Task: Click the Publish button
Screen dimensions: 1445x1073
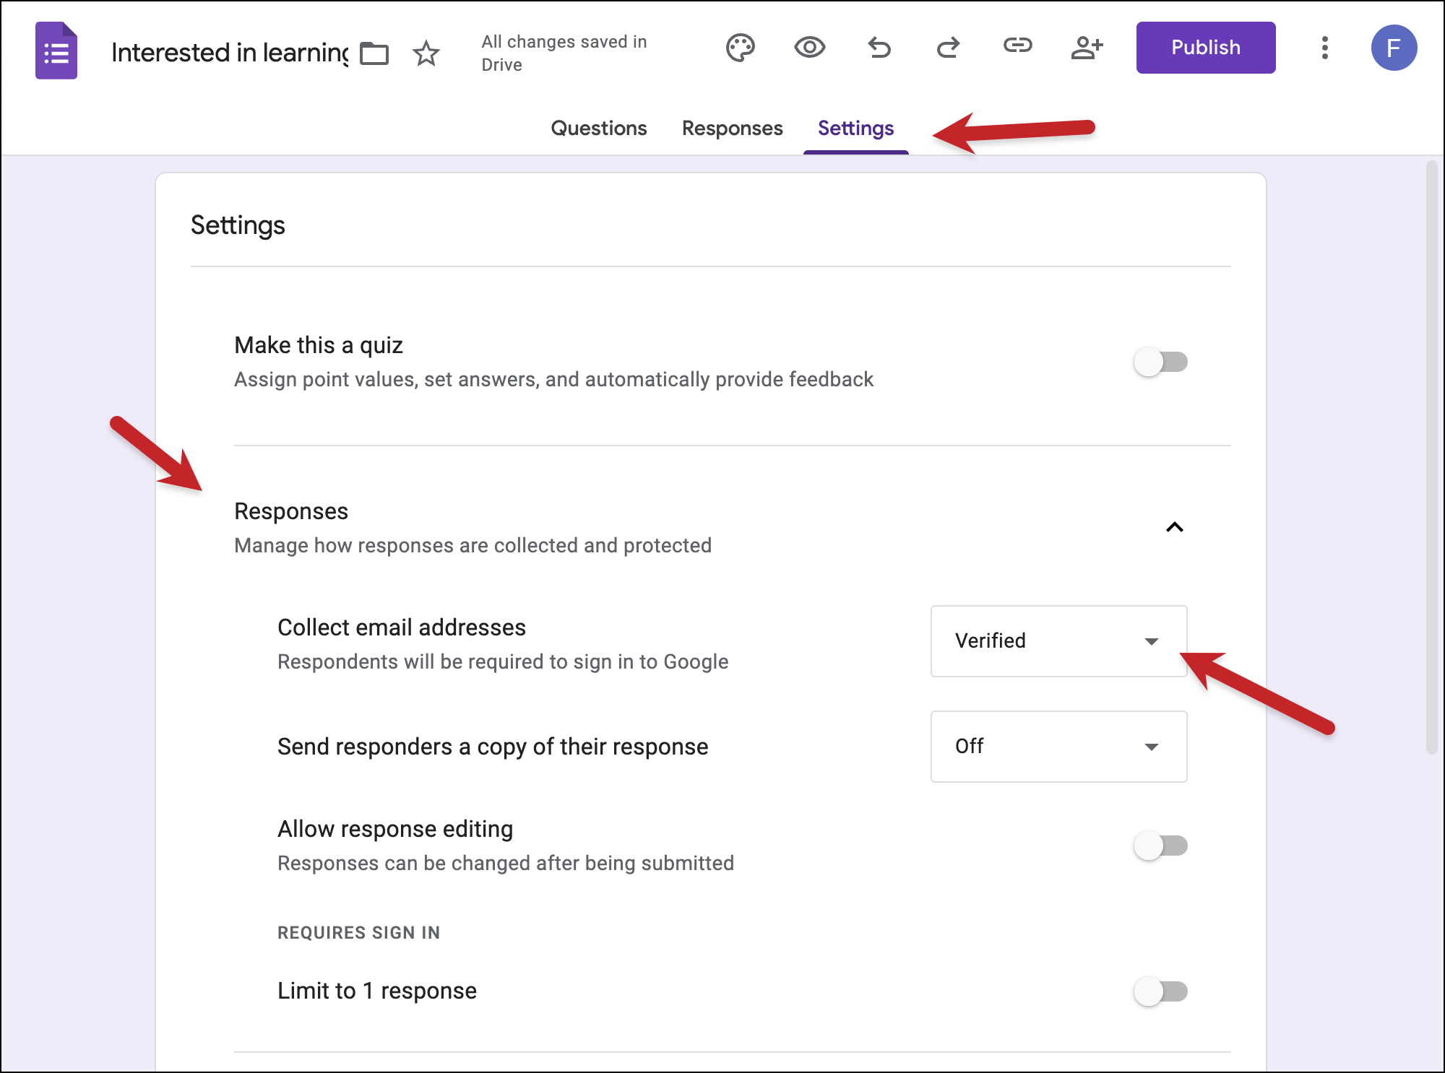Action: click(x=1205, y=48)
